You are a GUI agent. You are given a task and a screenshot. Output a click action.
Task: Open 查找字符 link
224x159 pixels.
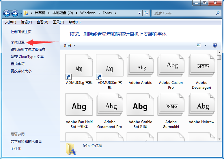(x=18, y=64)
